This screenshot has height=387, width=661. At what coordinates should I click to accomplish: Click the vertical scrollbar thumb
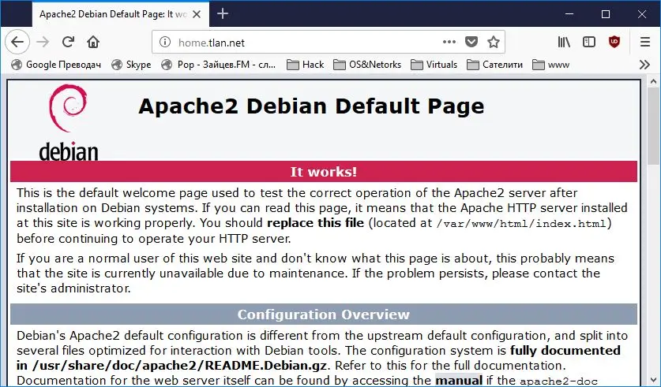(654, 126)
